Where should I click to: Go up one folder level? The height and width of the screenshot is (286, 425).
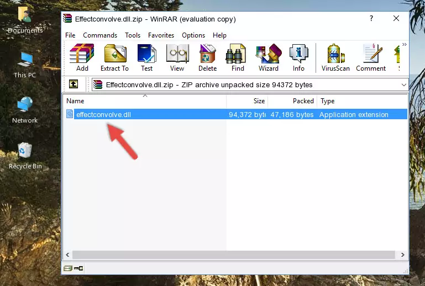pyautogui.click(x=74, y=84)
